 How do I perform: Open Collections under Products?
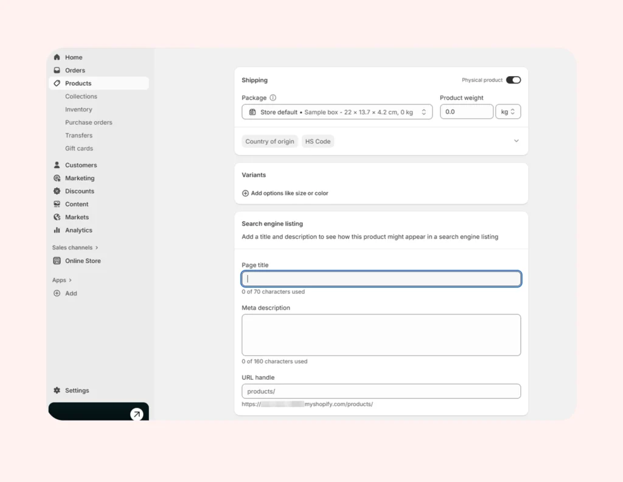(x=81, y=96)
